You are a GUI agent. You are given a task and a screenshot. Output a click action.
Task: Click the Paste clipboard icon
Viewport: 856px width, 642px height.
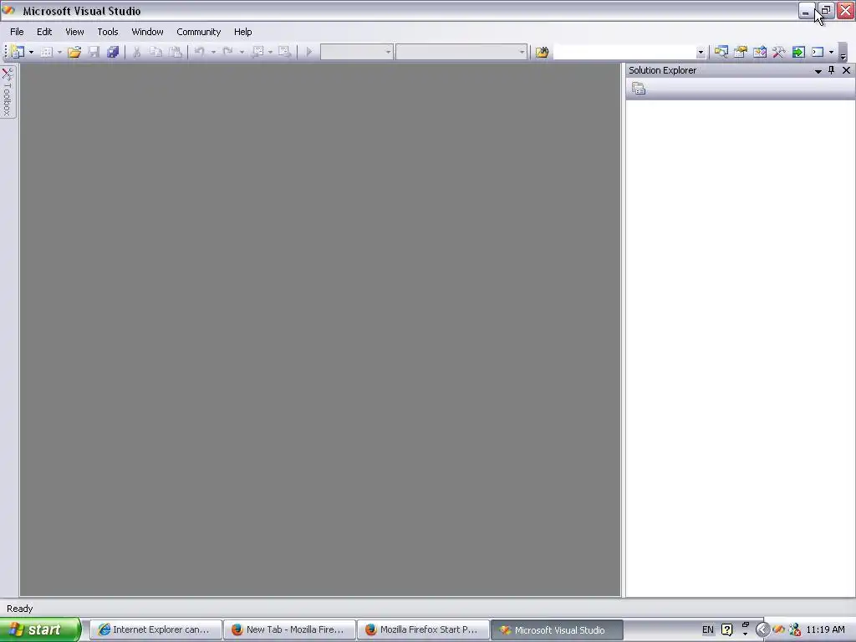[176, 52]
